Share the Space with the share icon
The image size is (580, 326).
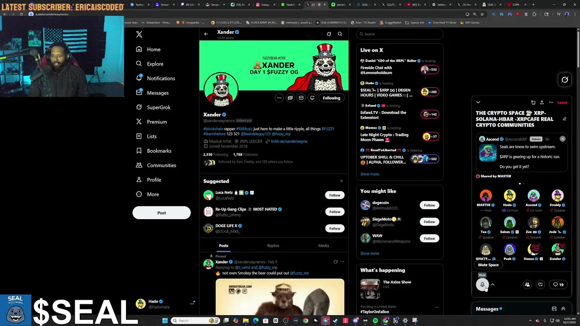pyautogui.click(x=542, y=103)
